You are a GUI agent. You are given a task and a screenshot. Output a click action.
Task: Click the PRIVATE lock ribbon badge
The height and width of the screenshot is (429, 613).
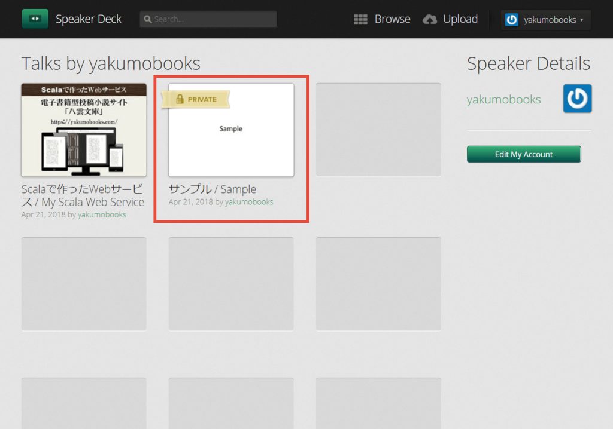tap(196, 99)
